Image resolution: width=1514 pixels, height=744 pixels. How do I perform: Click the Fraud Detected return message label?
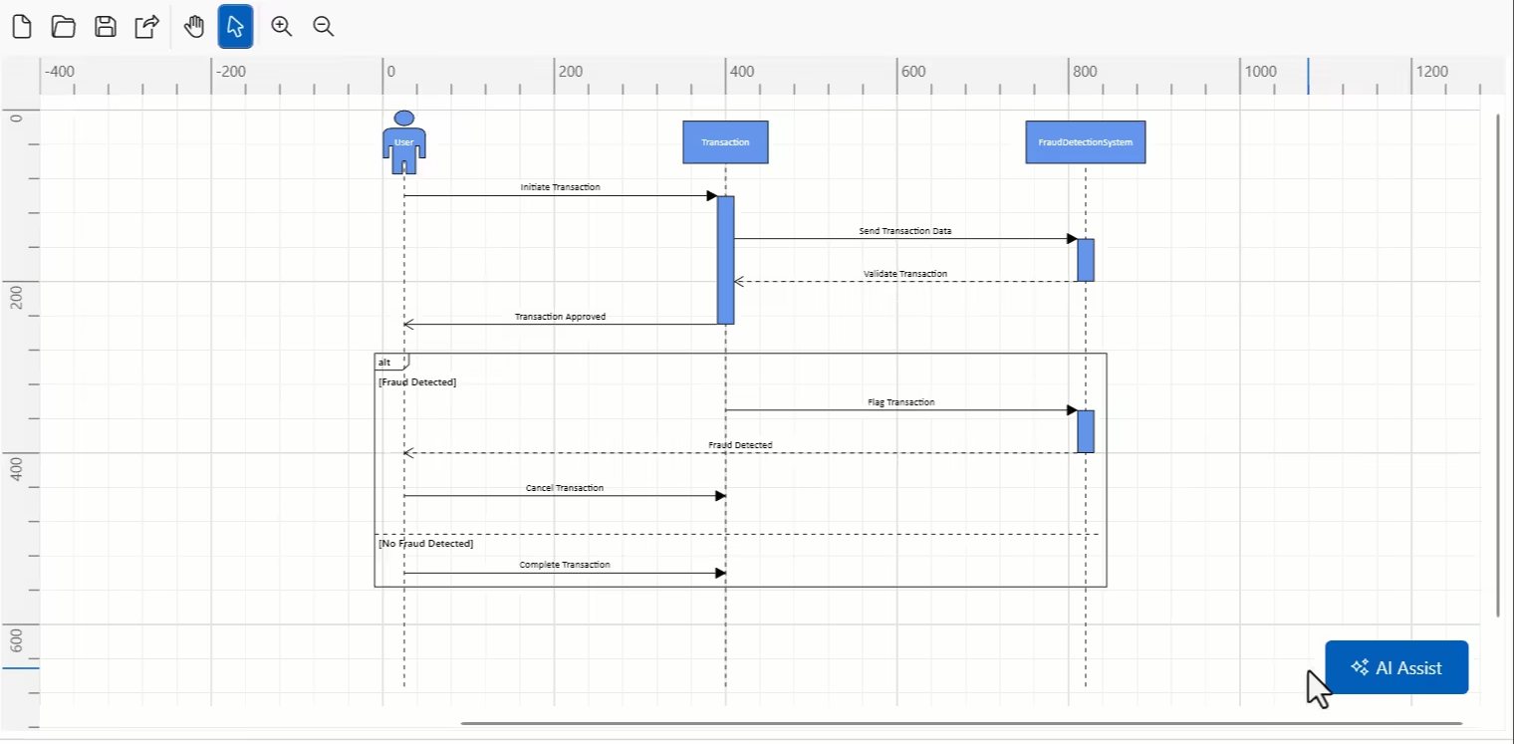point(740,445)
